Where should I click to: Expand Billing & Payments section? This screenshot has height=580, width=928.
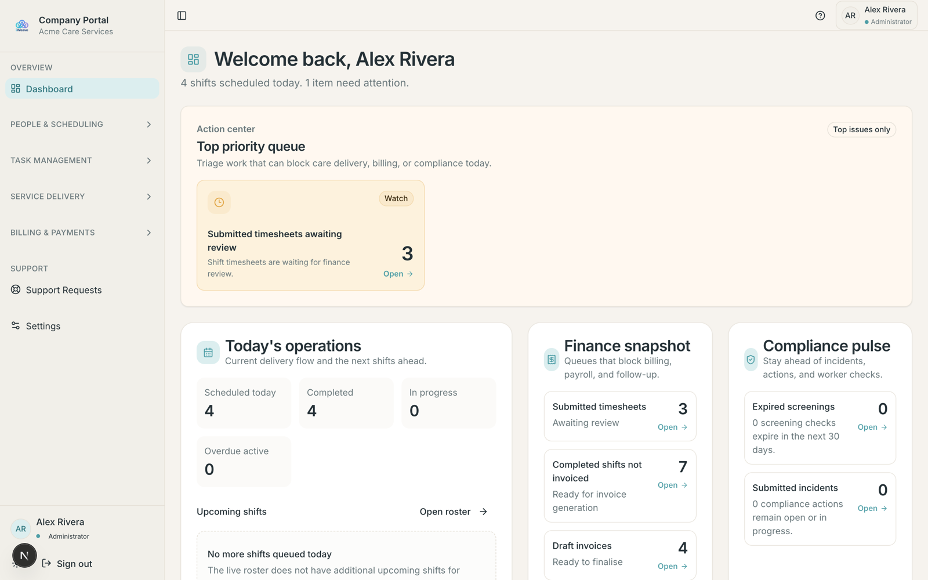tap(82, 232)
